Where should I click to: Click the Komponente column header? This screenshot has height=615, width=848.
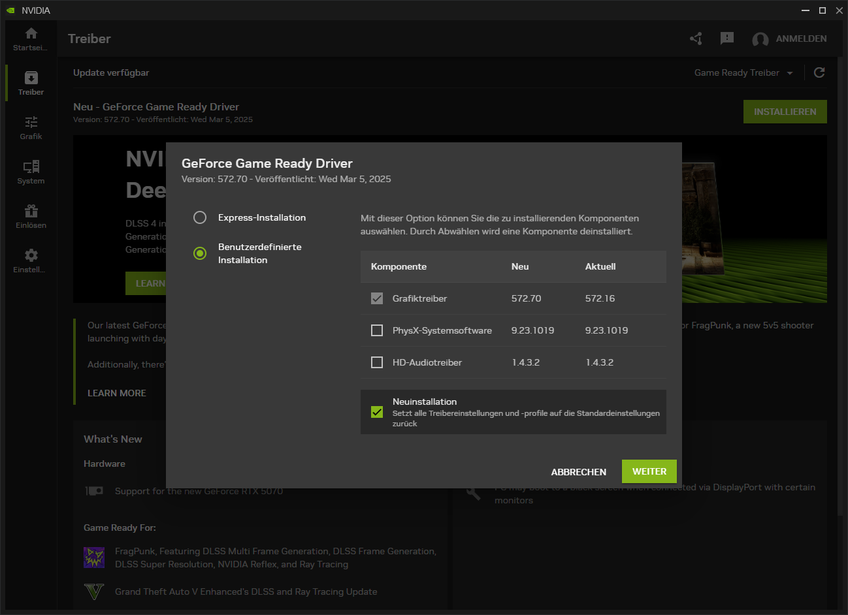(x=399, y=266)
